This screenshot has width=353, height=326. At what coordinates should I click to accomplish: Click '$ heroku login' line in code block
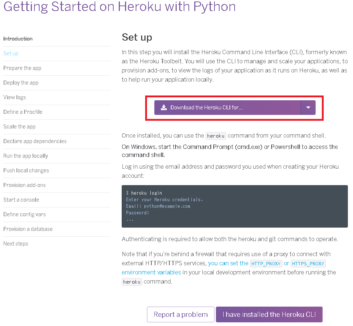click(144, 193)
